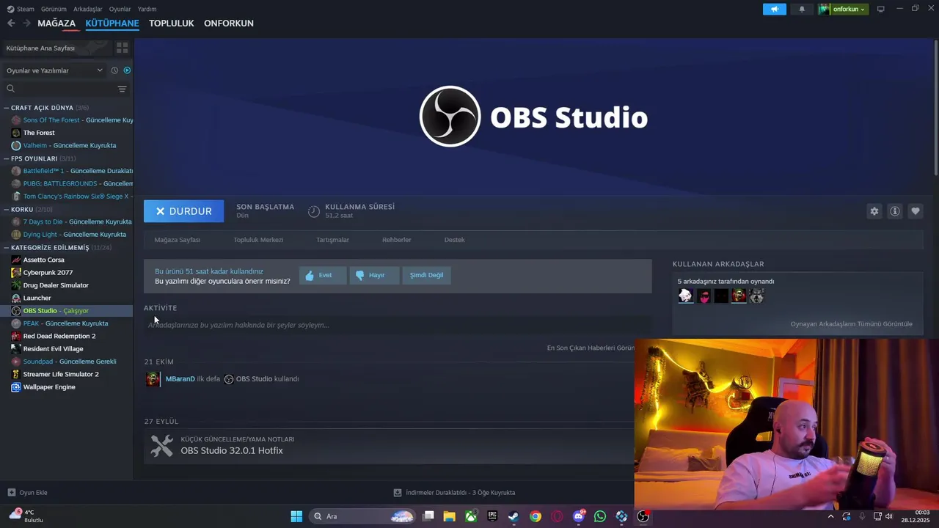Viewport: 939px width, 528px height.
Task: Open the Yardım menu
Action: (147, 9)
